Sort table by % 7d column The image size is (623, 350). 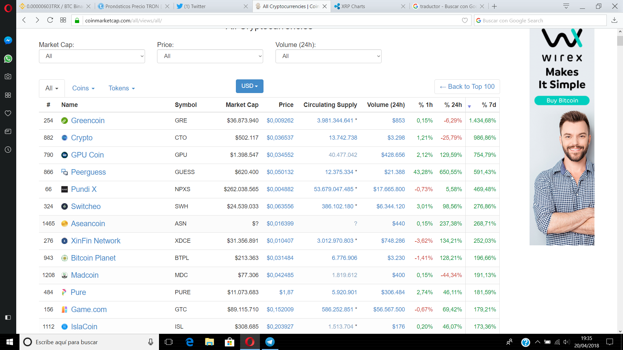[x=489, y=105]
